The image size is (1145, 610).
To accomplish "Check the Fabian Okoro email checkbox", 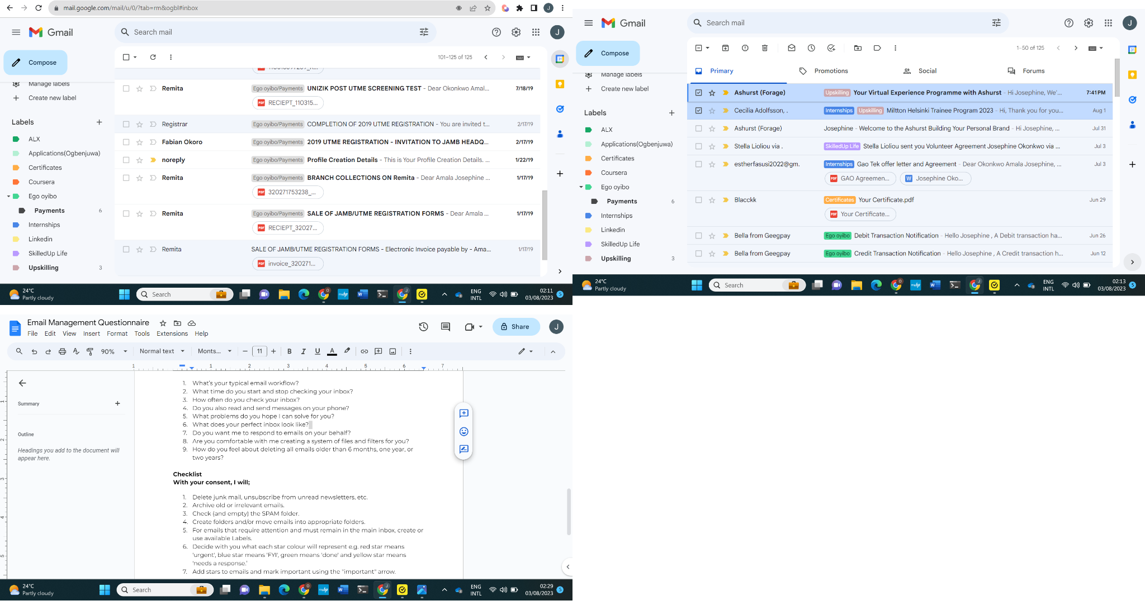I will tap(126, 142).
